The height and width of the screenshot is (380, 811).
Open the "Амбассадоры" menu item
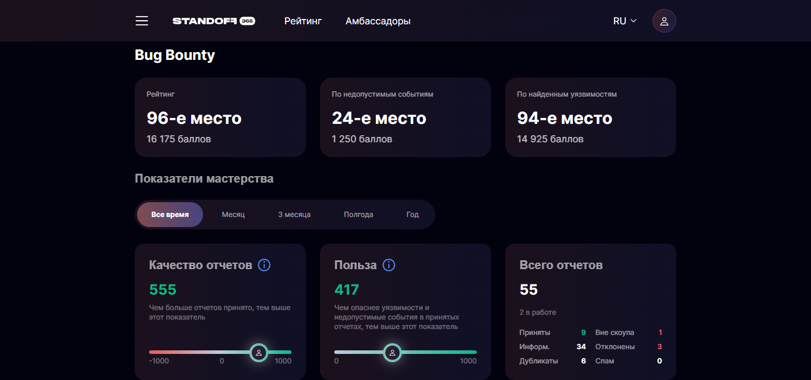pos(378,20)
